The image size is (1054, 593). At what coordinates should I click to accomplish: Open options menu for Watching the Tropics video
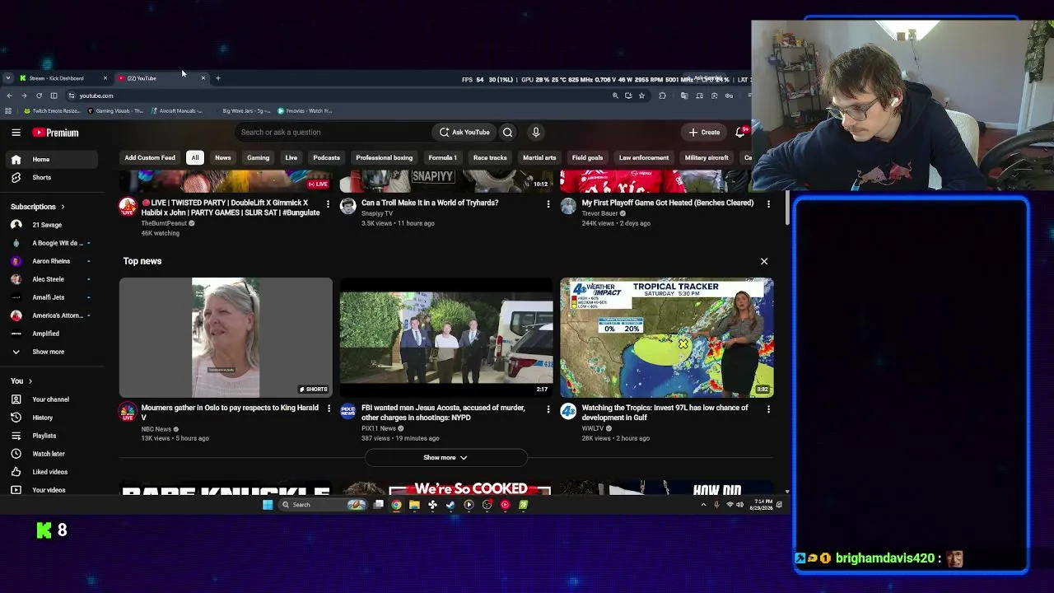pos(768,409)
